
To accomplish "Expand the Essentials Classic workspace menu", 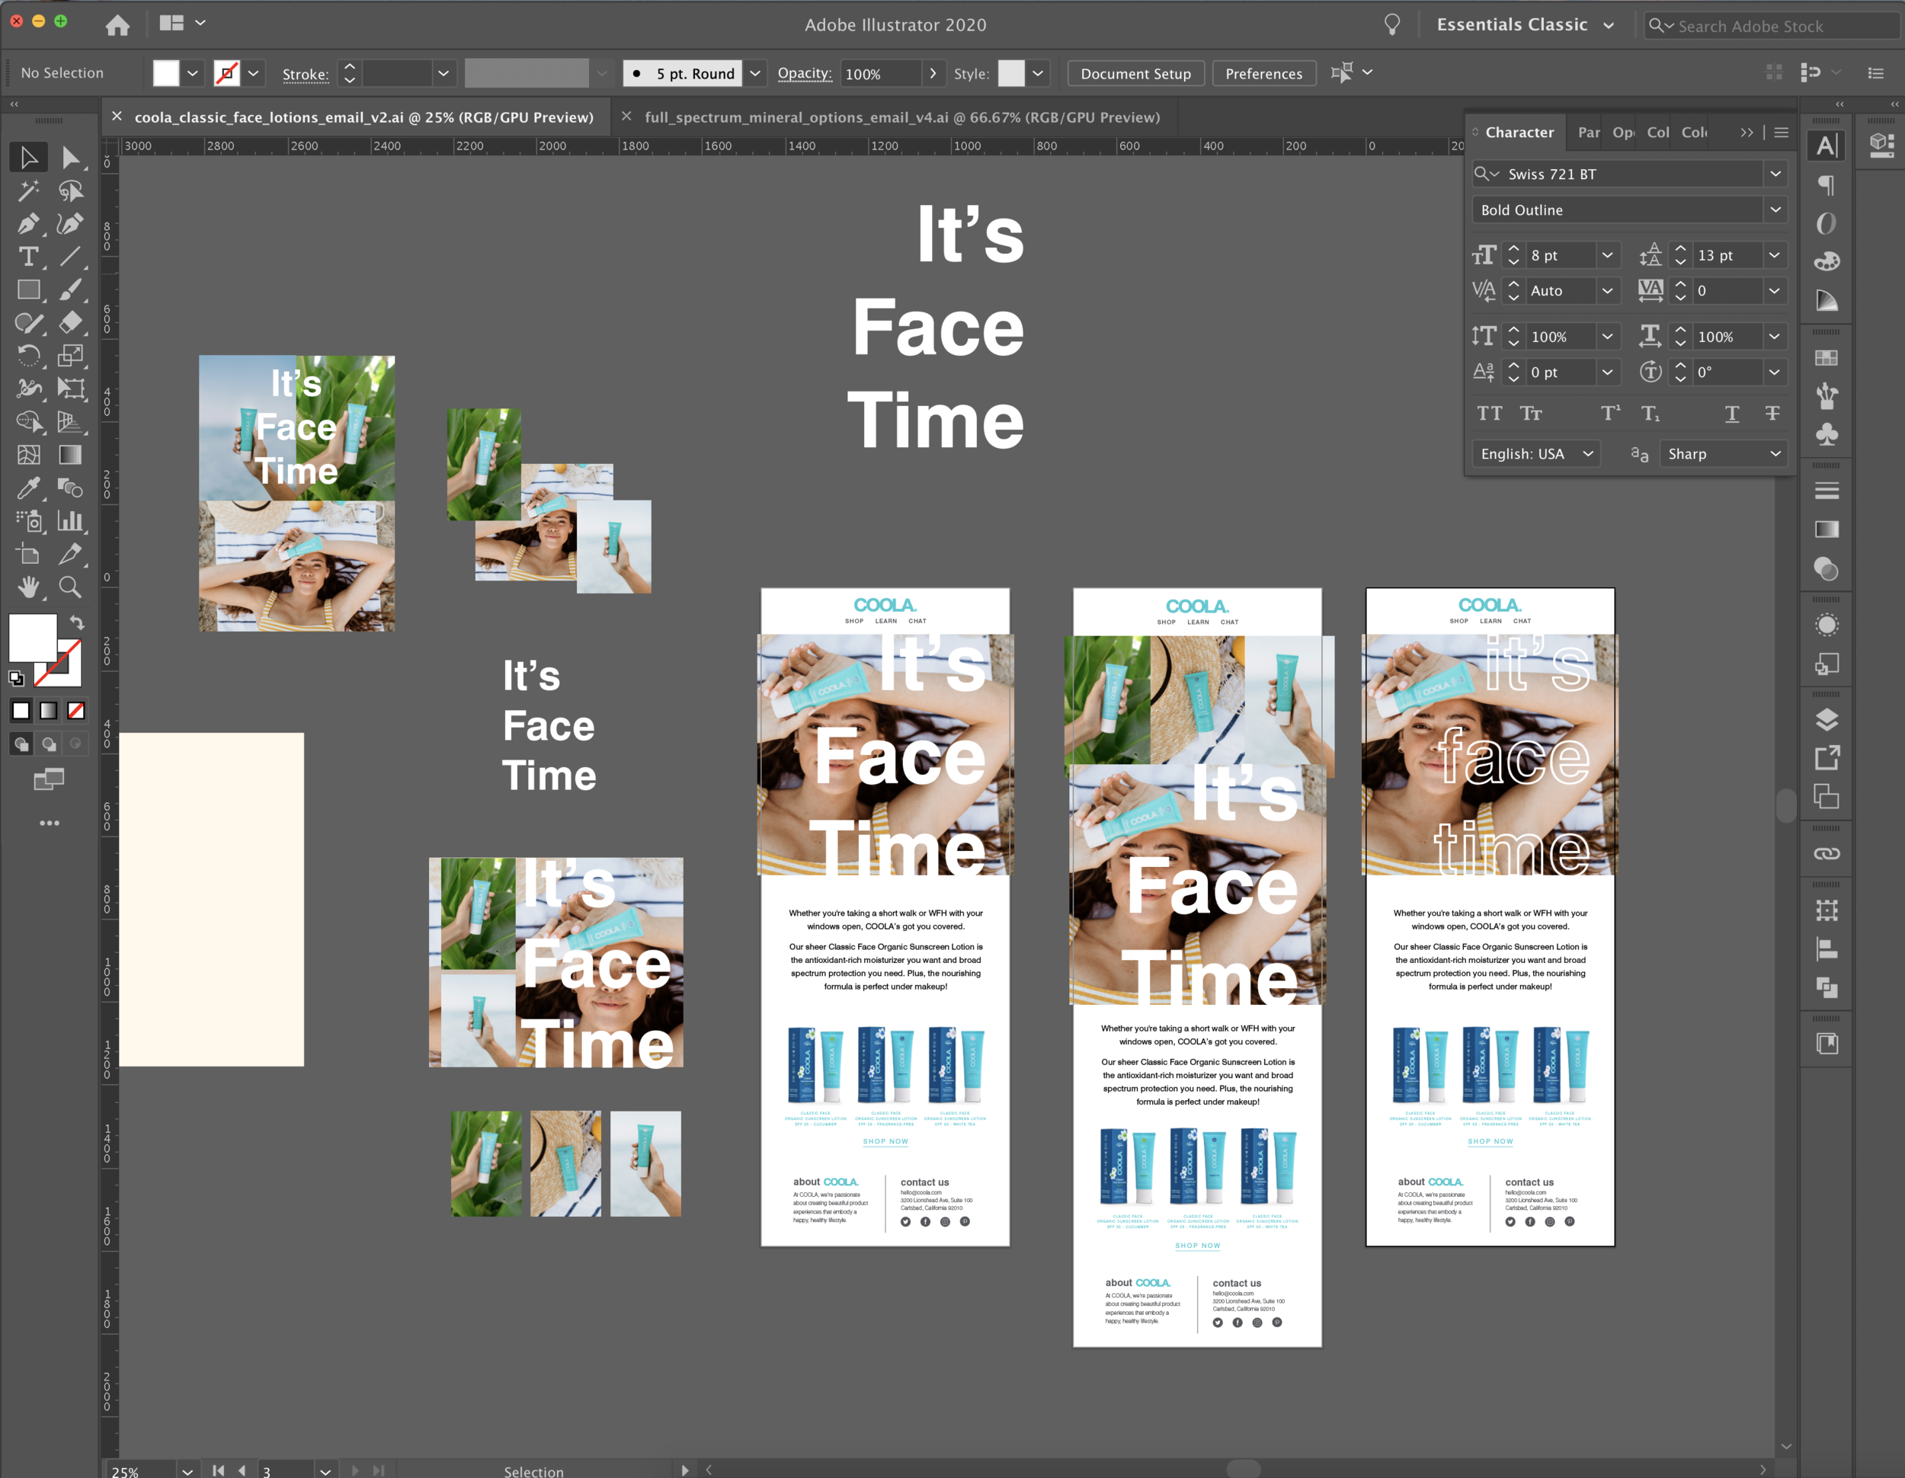I will coord(1609,25).
